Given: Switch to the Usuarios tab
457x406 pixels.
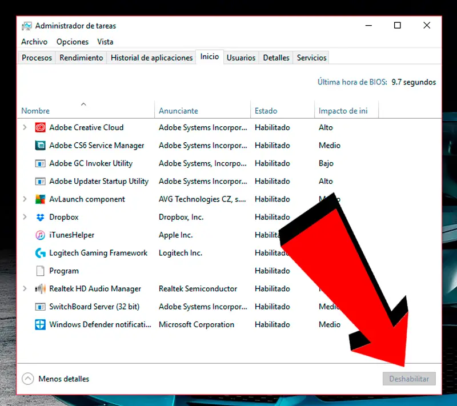Looking at the screenshot, I should pyautogui.click(x=241, y=58).
